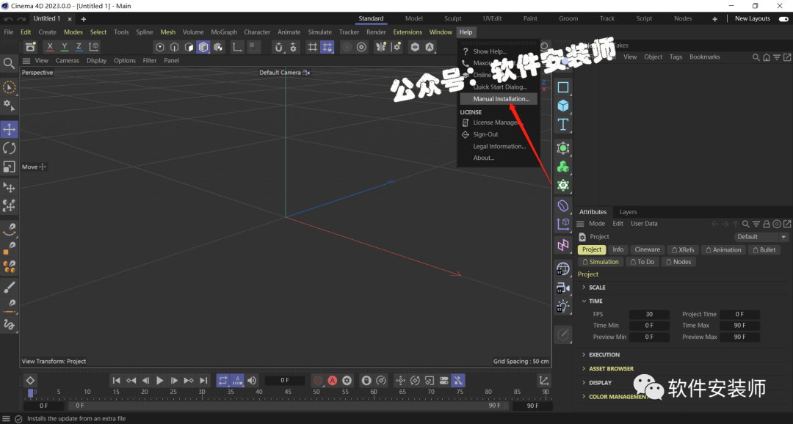The width and height of the screenshot is (793, 424).
Task: Toggle the New Layouts switch
Action: 783,18
